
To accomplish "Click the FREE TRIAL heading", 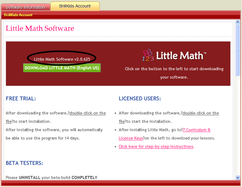I will [x=21, y=99].
